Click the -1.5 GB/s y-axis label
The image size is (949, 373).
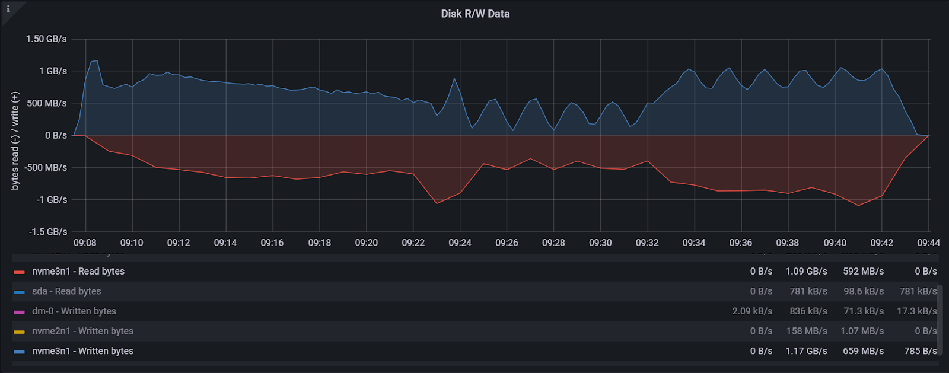tap(48, 232)
